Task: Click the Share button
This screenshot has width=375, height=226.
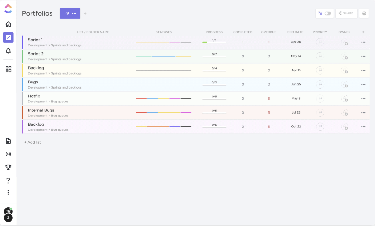Action: coord(346,13)
